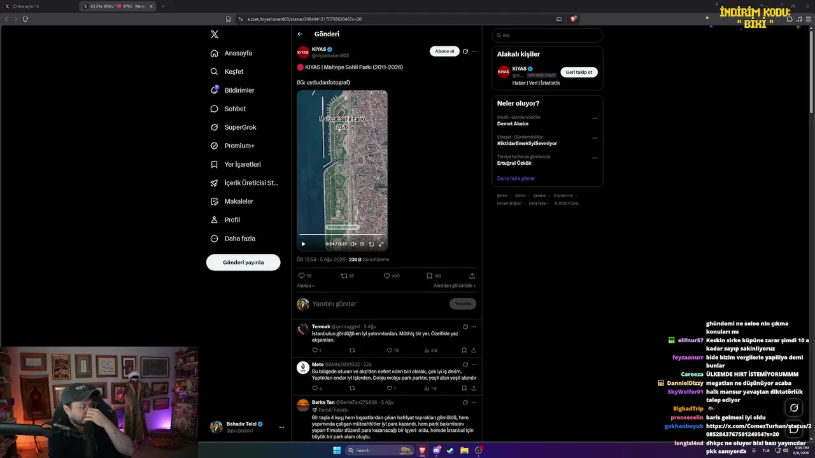Go back with the Gönderi arrow
The height and width of the screenshot is (458, 815).
coord(300,34)
